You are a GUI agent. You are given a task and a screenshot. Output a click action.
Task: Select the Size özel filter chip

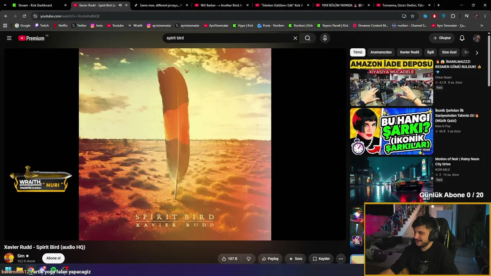coord(449,52)
